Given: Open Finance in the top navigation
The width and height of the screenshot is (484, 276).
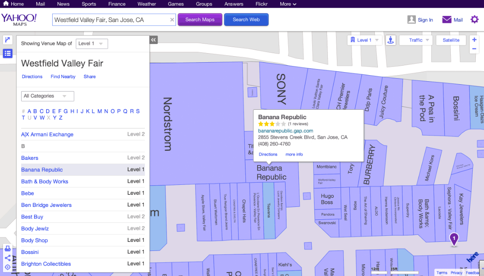Looking at the screenshot, I should (116, 4).
